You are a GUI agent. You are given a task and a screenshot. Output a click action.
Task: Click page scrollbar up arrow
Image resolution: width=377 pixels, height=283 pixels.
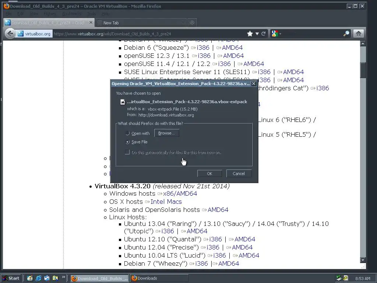(x=363, y=43)
